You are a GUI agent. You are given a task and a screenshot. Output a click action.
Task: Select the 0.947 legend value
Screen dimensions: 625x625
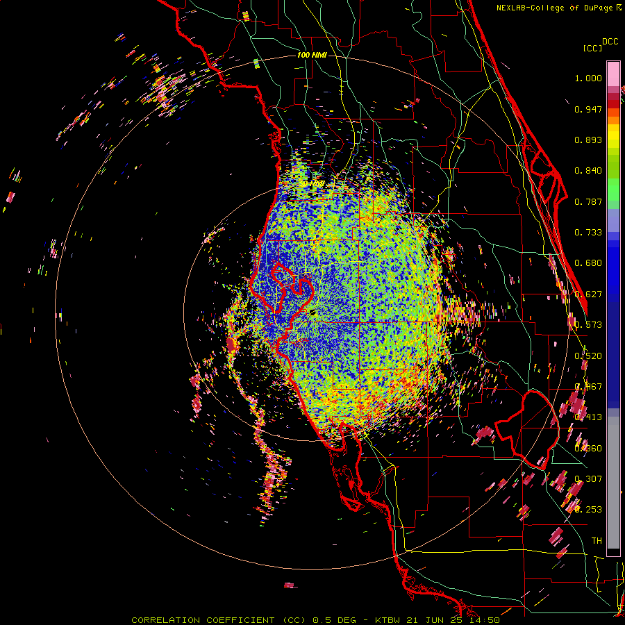(588, 109)
